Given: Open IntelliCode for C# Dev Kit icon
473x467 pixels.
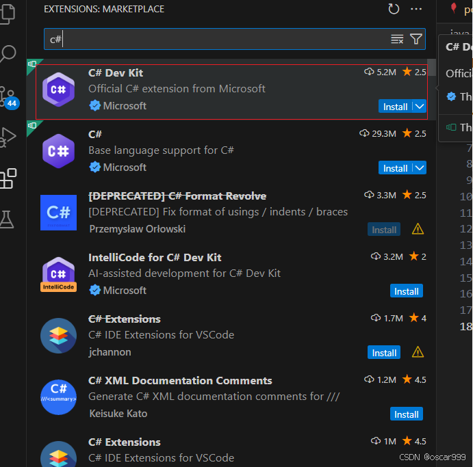Looking at the screenshot, I should (58, 274).
